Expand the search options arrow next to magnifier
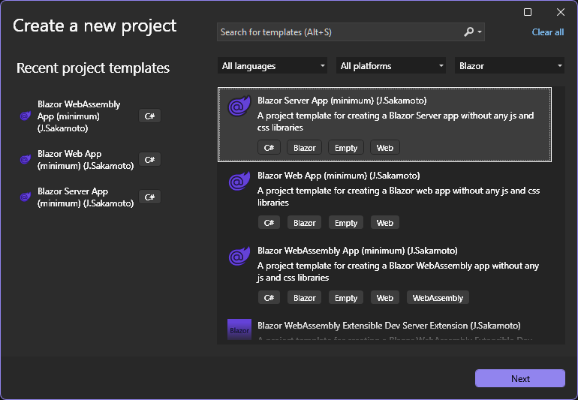578x400 pixels. click(479, 32)
